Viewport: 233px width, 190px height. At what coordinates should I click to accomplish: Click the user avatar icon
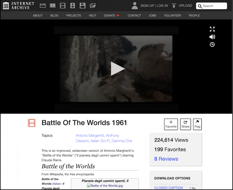point(135,5)
